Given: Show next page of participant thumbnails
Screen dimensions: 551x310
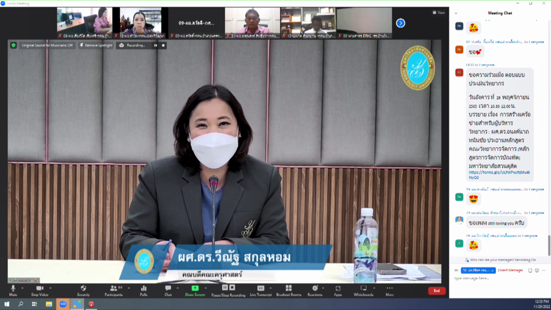Looking at the screenshot, I should tap(400, 23).
